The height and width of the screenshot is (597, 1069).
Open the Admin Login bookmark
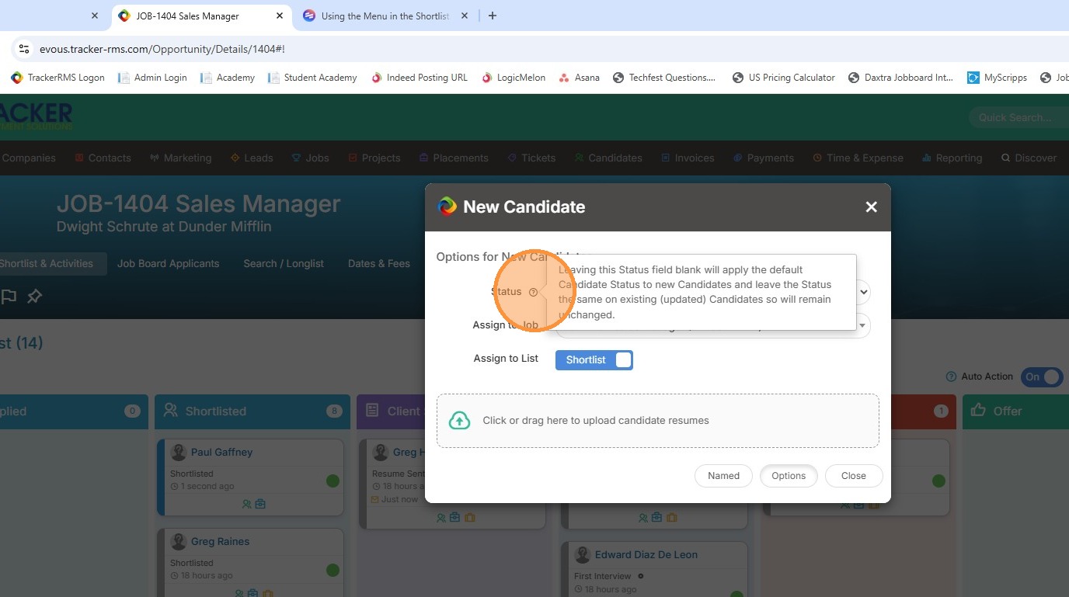point(152,78)
